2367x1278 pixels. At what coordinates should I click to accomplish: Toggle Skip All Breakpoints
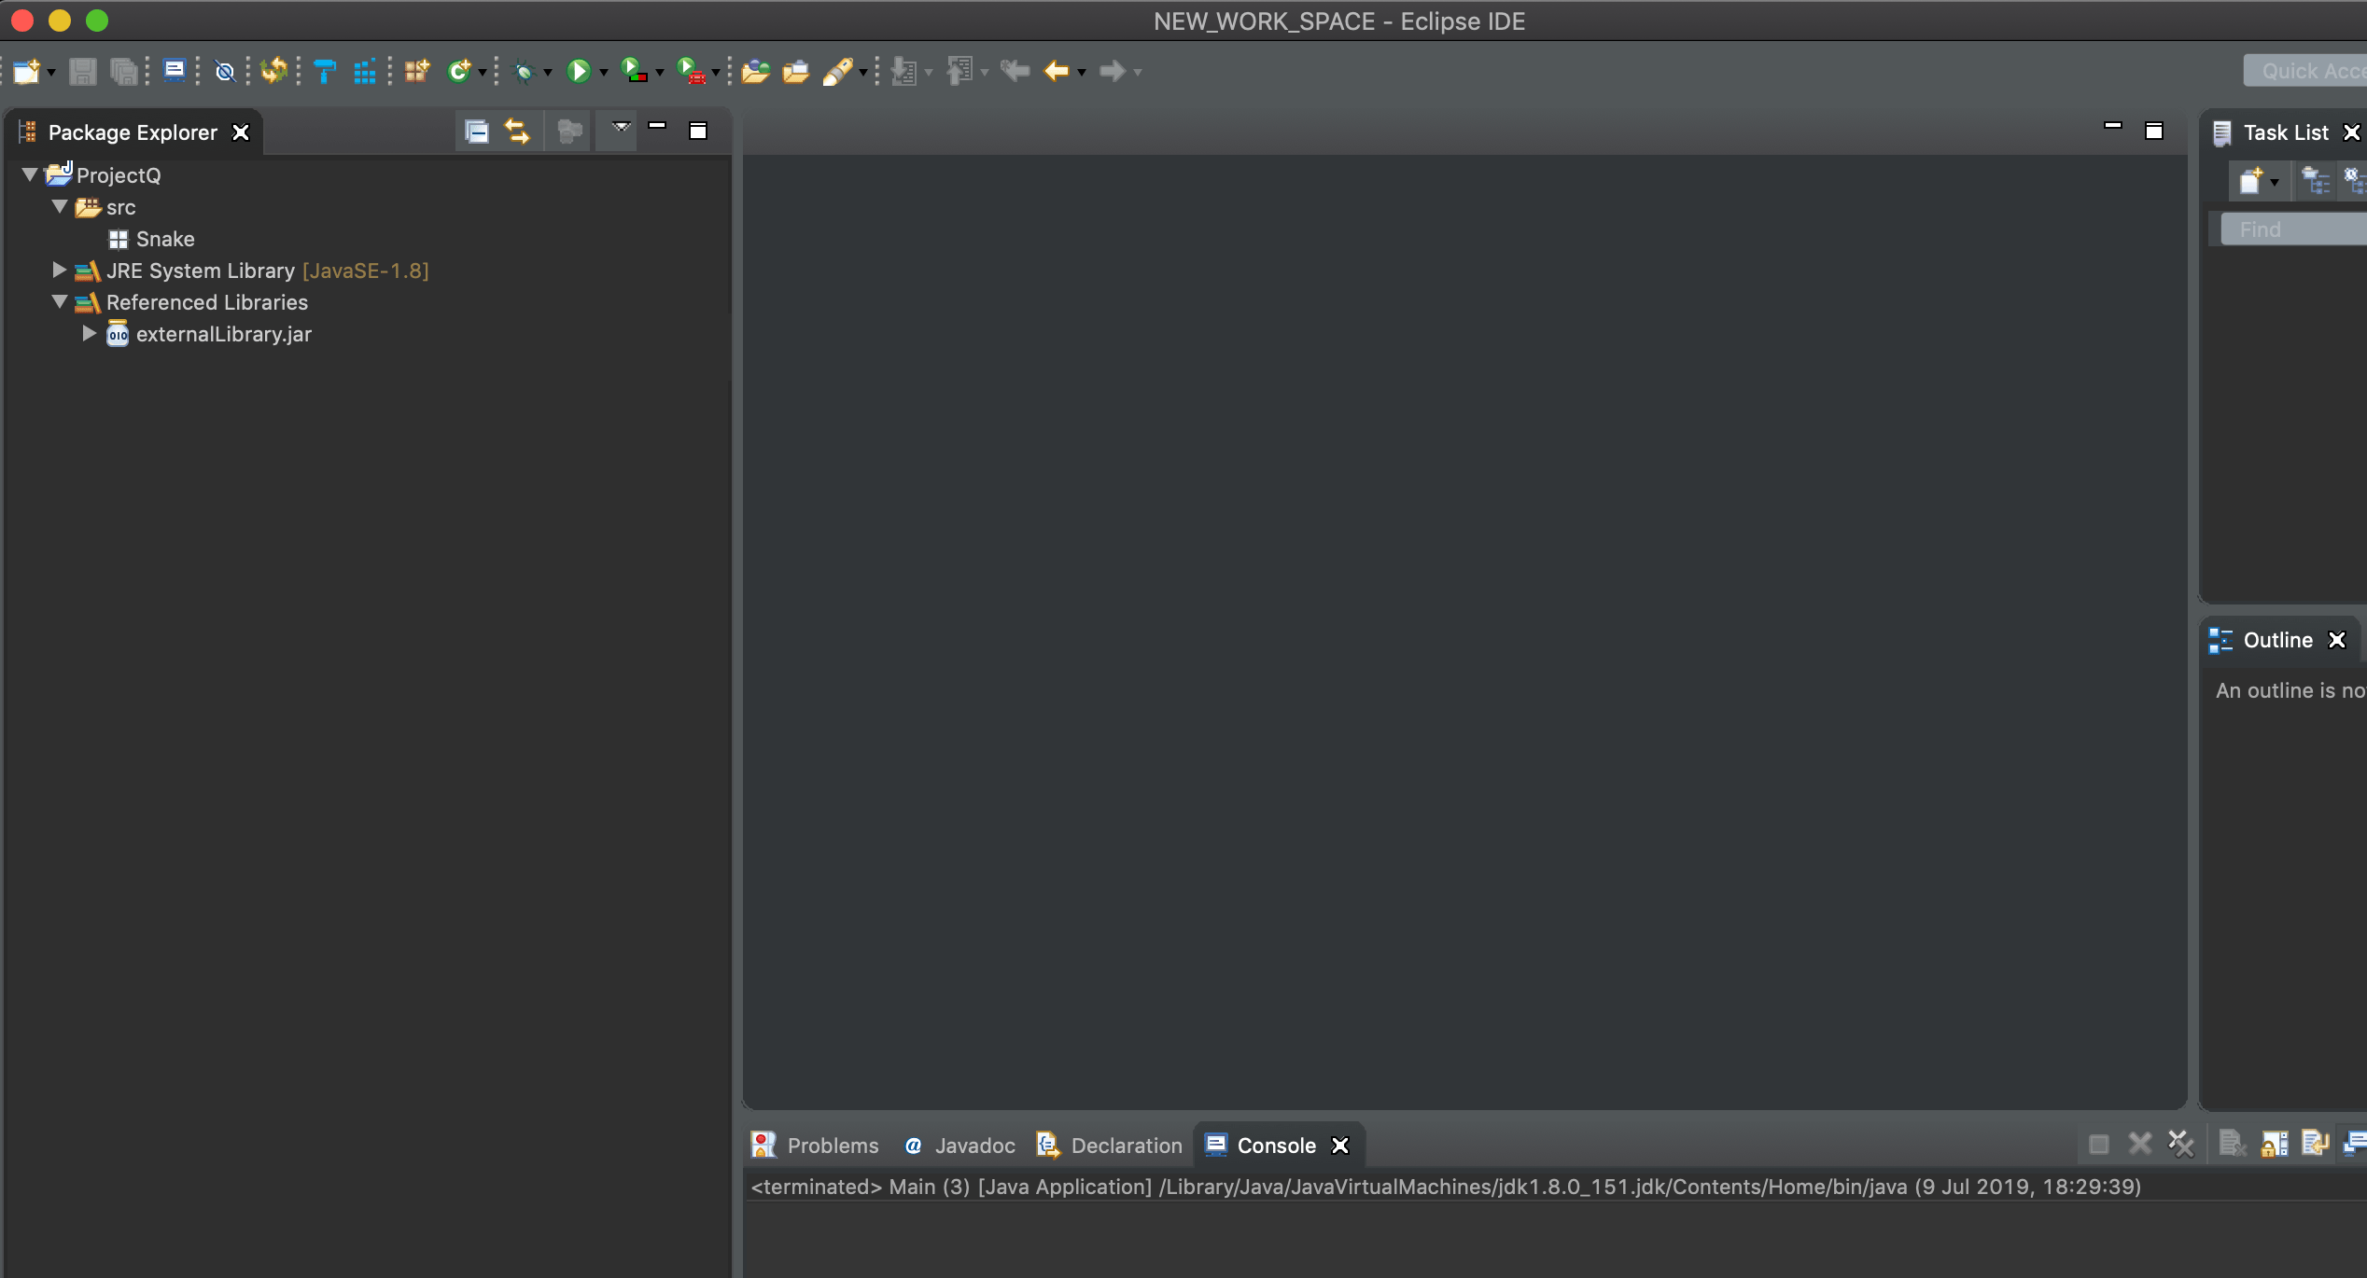(224, 71)
